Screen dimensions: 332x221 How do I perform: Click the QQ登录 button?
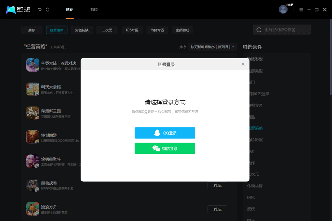pos(165,133)
